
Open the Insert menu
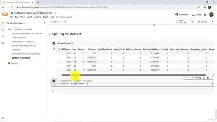(x=29, y=17)
